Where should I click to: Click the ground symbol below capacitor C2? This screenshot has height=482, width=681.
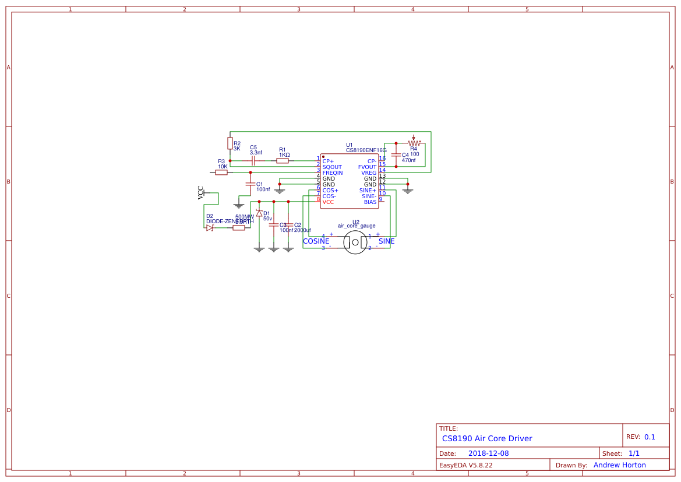pos(288,249)
